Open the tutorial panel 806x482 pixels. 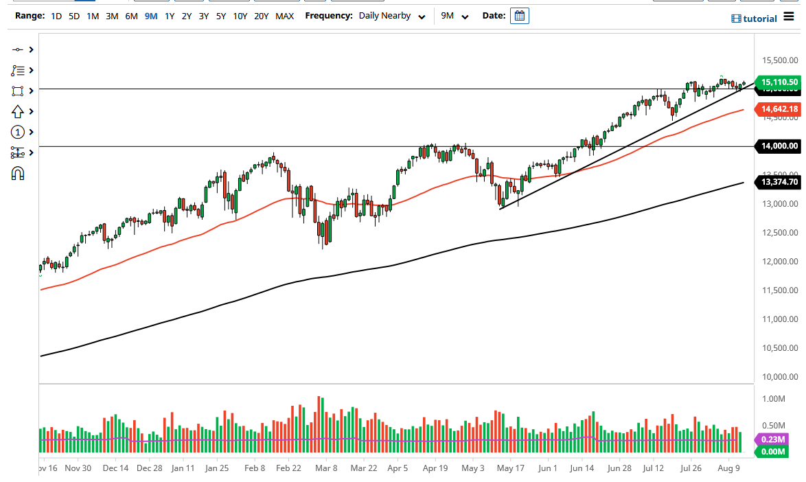(x=754, y=19)
